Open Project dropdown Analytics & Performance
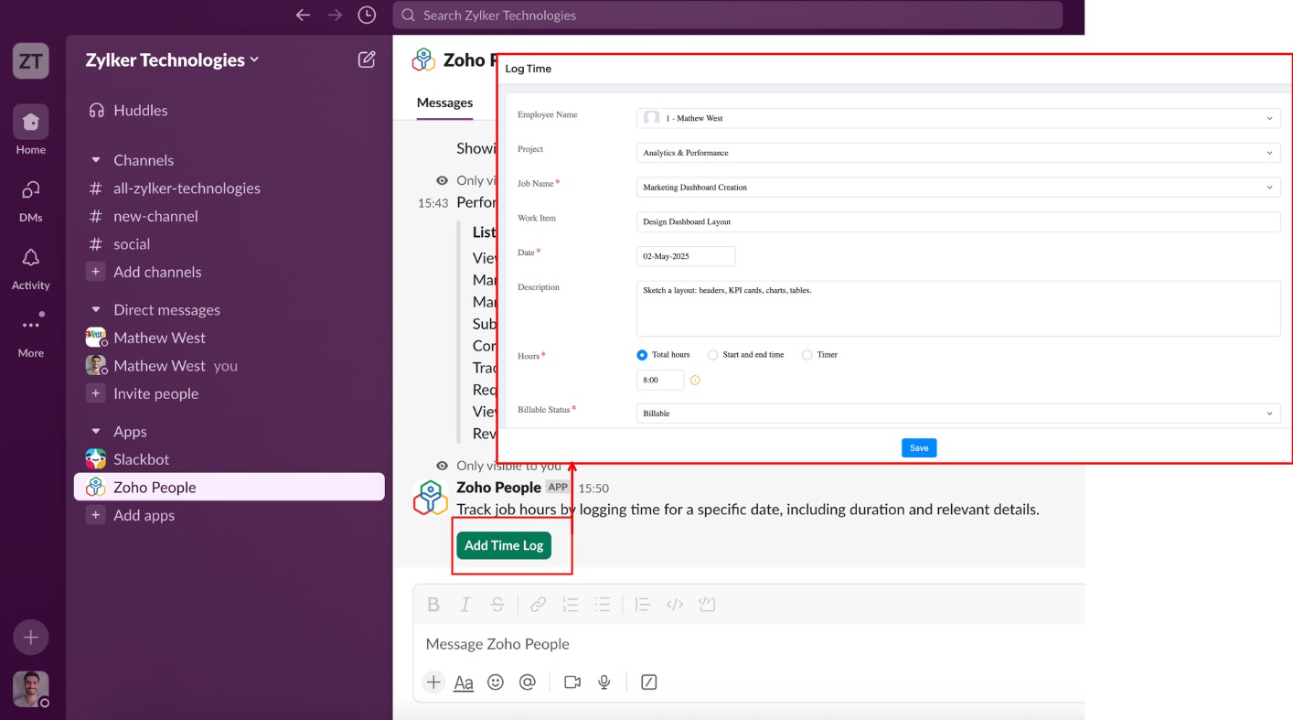 point(958,153)
